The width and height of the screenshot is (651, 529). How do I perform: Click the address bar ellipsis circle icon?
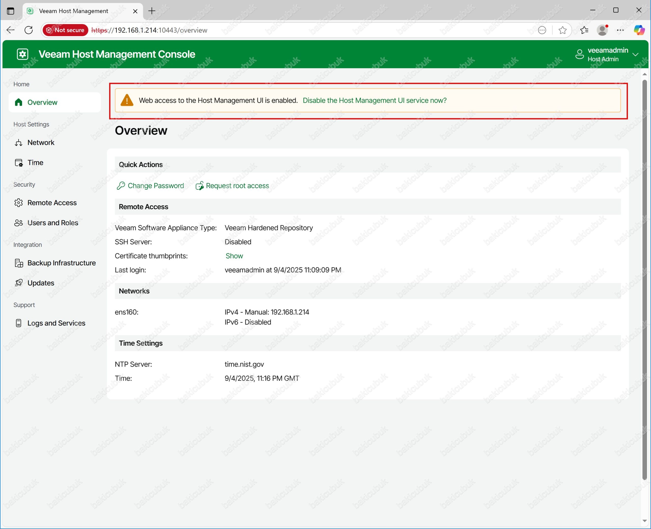click(542, 30)
